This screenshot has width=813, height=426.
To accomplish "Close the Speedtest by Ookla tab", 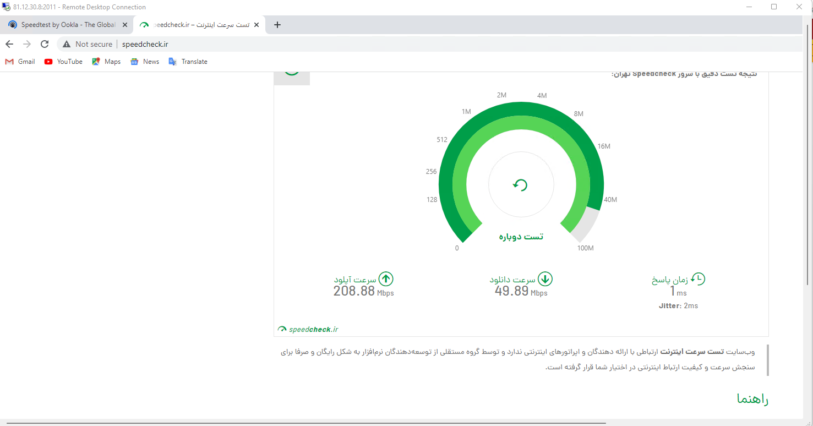I will (x=125, y=25).
